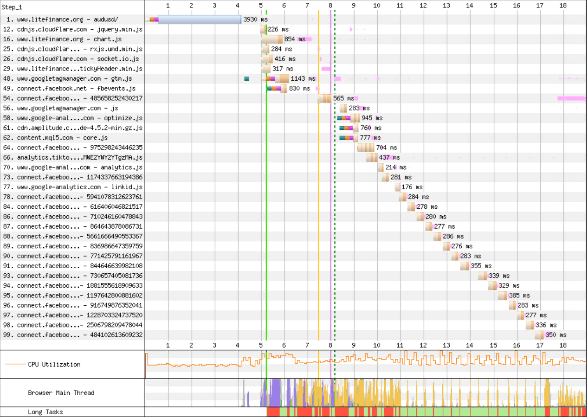Viewport: 588px width, 418px height.
Task: Select the 437 ms timing value
Action: pos(389,158)
